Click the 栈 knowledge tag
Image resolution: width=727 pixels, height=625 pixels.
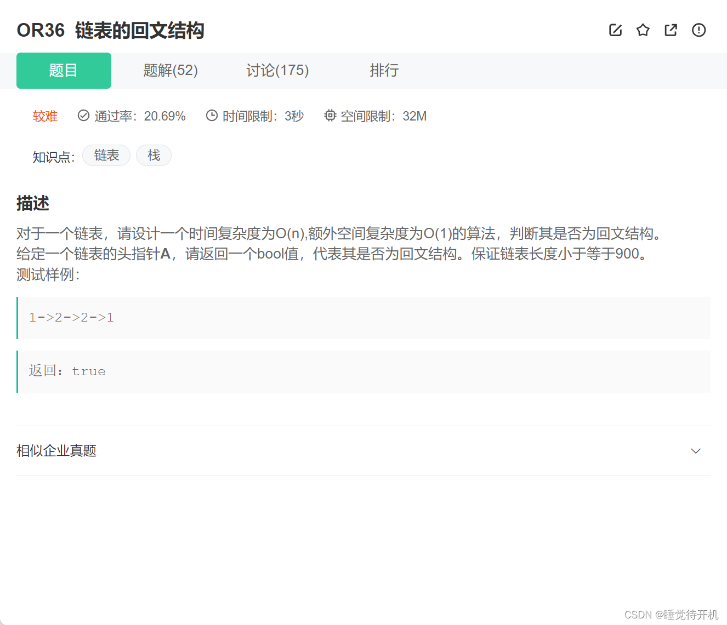(154, 156)
